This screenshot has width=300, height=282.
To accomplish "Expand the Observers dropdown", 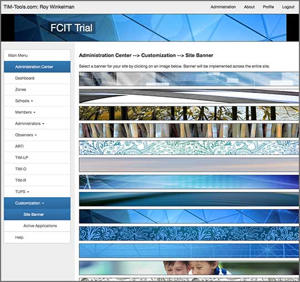I will tap(37, 135).
